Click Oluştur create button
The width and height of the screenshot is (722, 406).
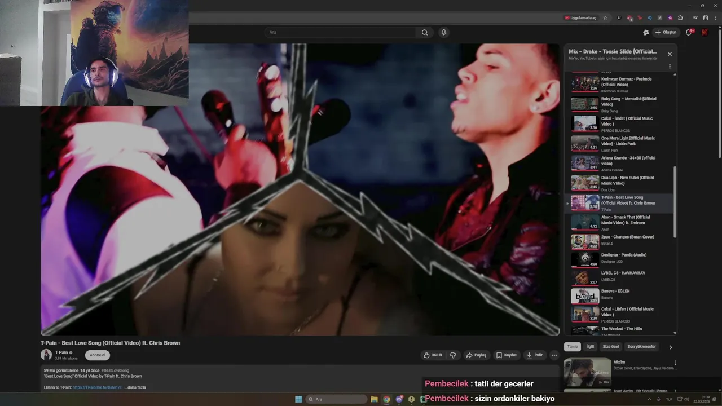(666, 32)
